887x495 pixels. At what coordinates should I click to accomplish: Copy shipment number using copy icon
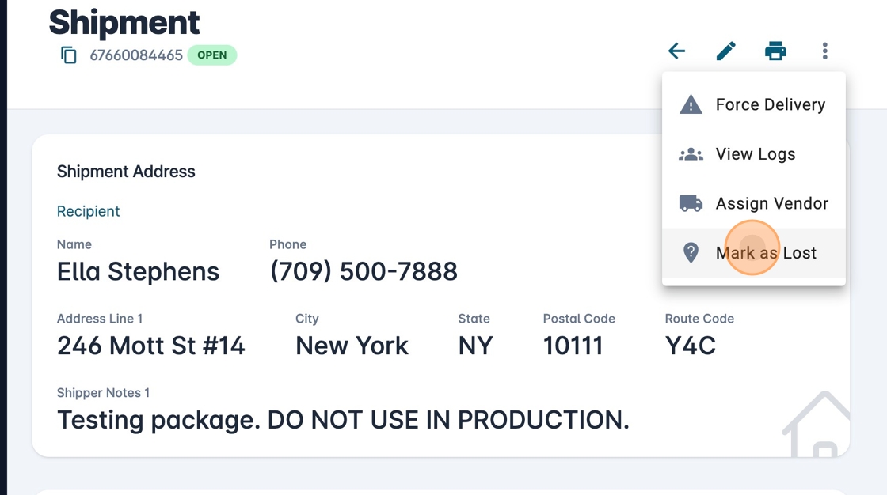tap(69, 55)
